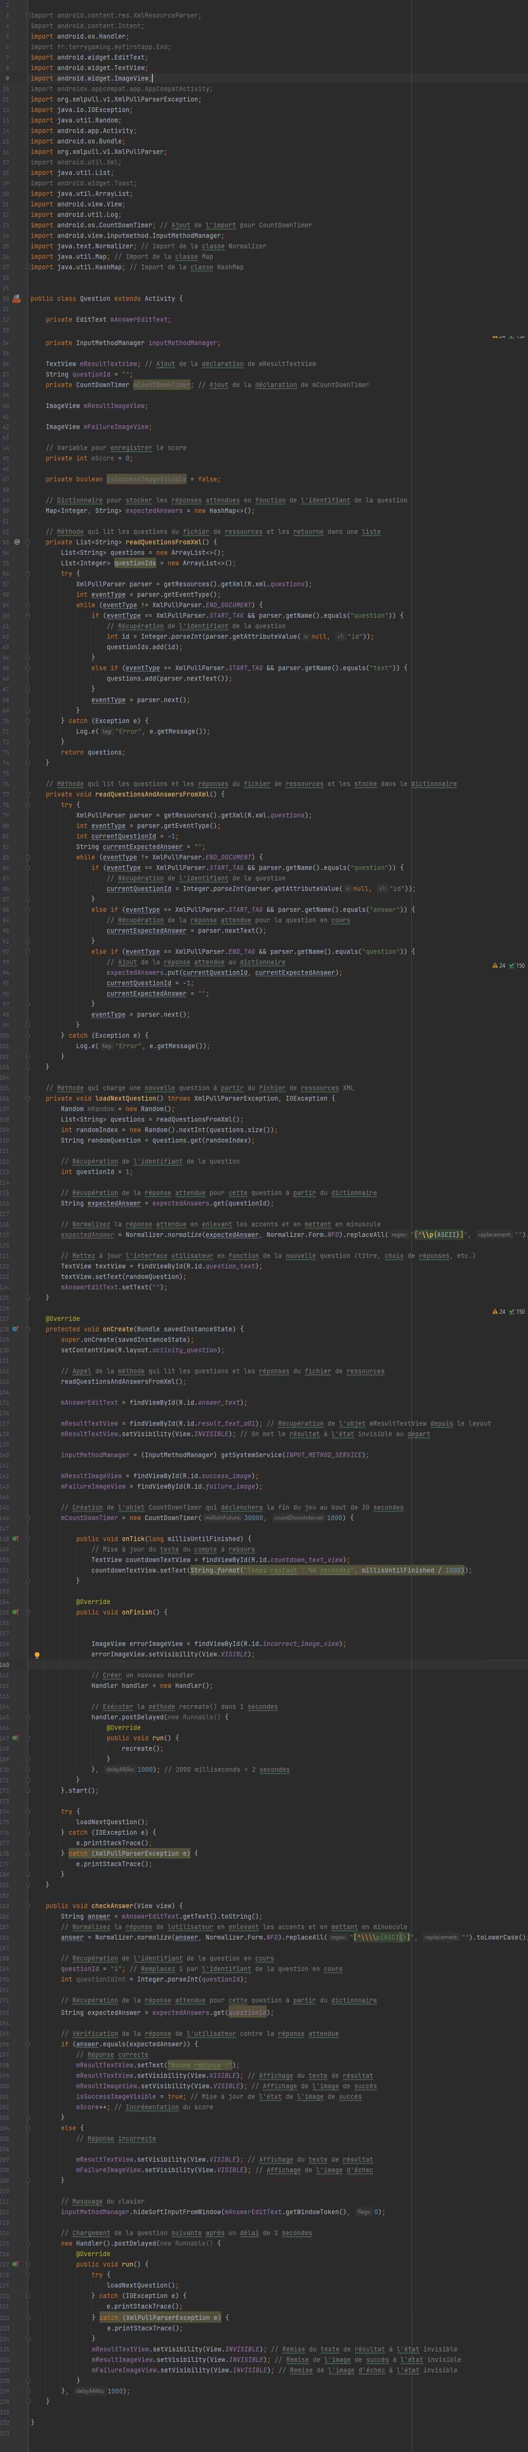Click the mAnswerEditText.setText("") line

pyautogui.click(x=113, y=1287)
